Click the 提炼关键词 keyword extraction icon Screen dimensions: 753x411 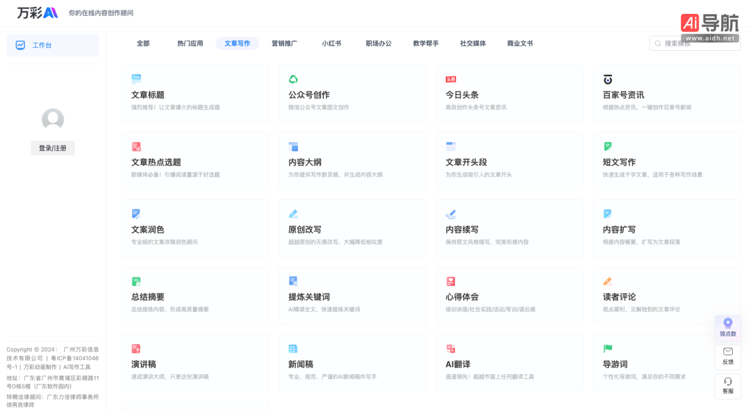293,281
